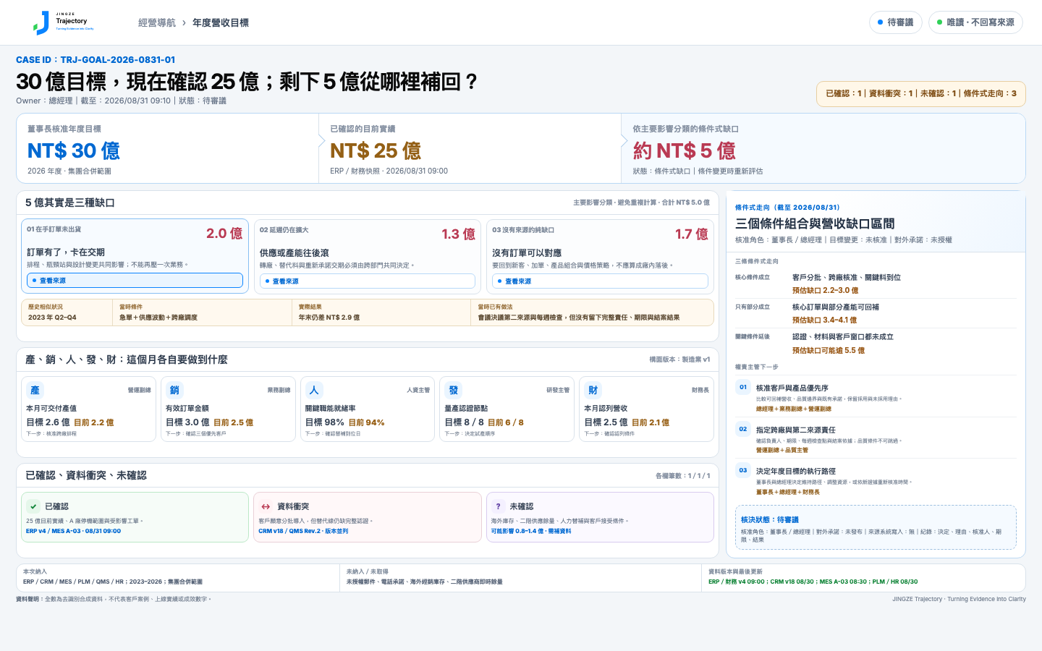Click the 發 department icon
This screenshot has width=1042, height=651.
click(x=454, y=390)
